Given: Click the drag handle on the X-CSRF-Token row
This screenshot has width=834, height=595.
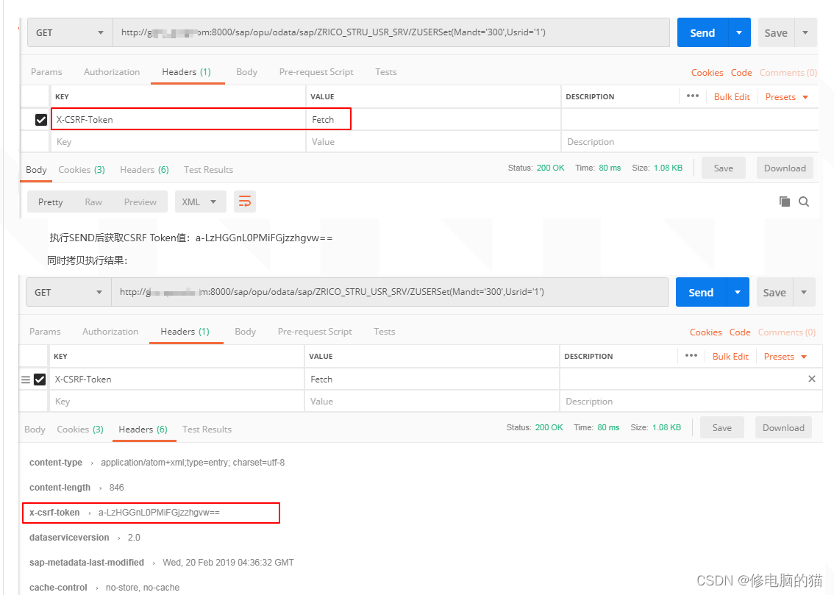Looking at the screenshot, I should tap(26, 379).
